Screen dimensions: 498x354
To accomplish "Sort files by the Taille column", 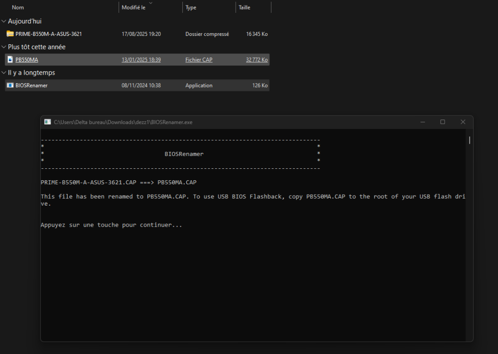I will (245, 8).
